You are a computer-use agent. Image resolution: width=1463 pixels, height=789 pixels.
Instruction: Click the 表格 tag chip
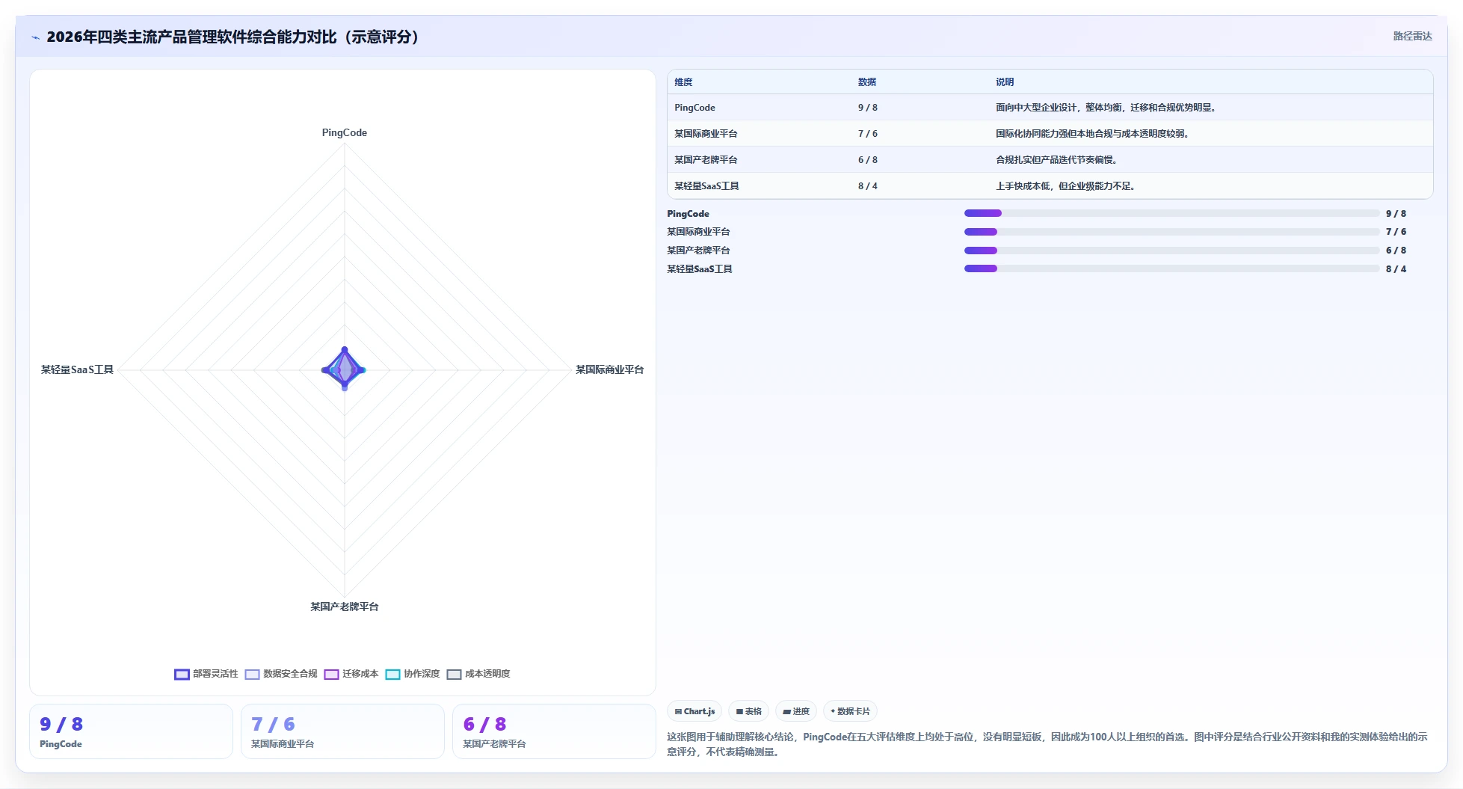[748, 711]
